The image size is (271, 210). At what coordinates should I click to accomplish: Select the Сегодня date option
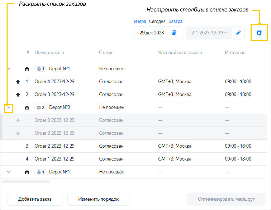157,22
